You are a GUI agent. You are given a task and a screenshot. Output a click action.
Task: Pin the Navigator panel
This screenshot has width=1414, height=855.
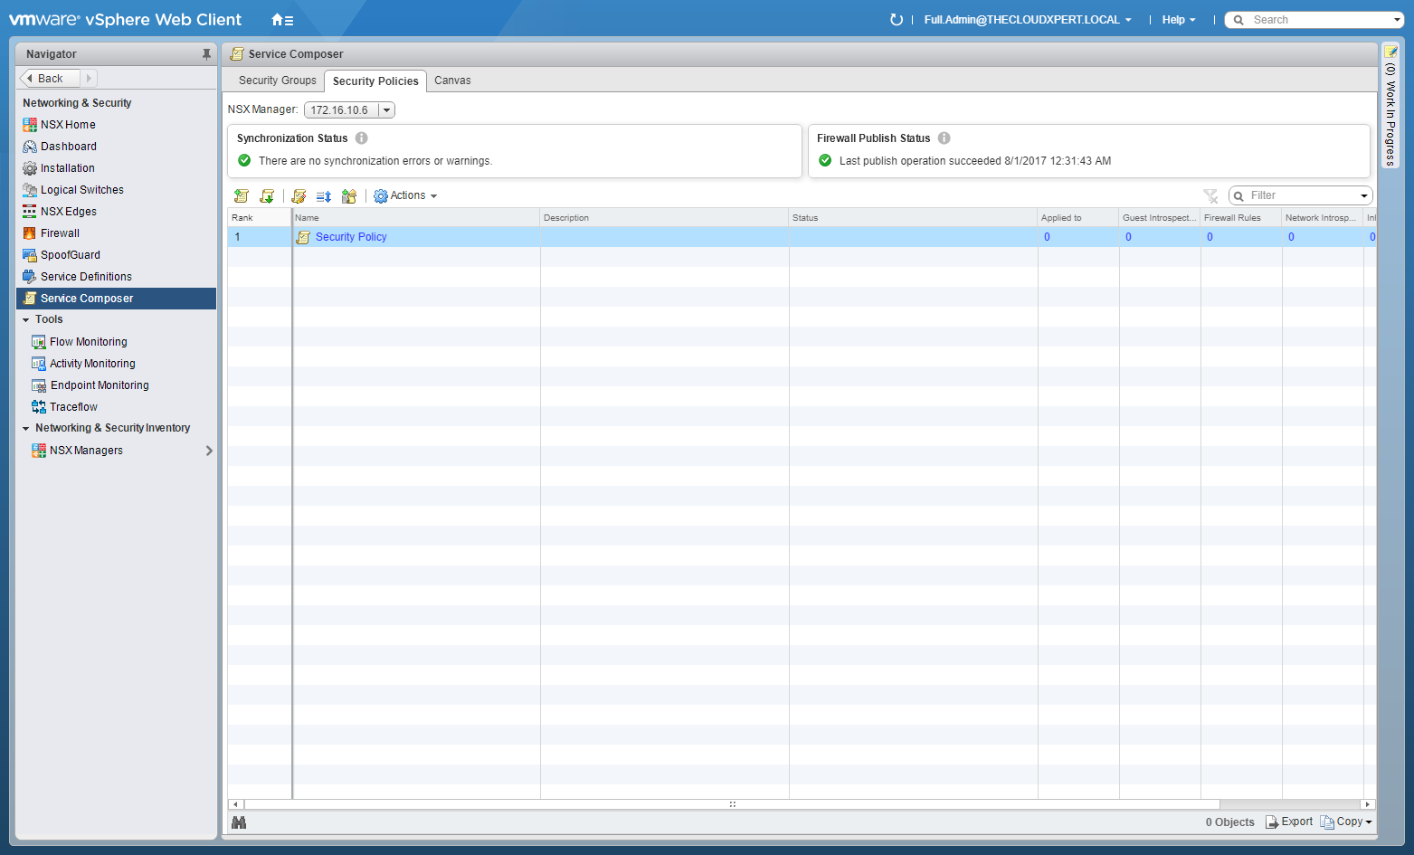tap(206, 54)
